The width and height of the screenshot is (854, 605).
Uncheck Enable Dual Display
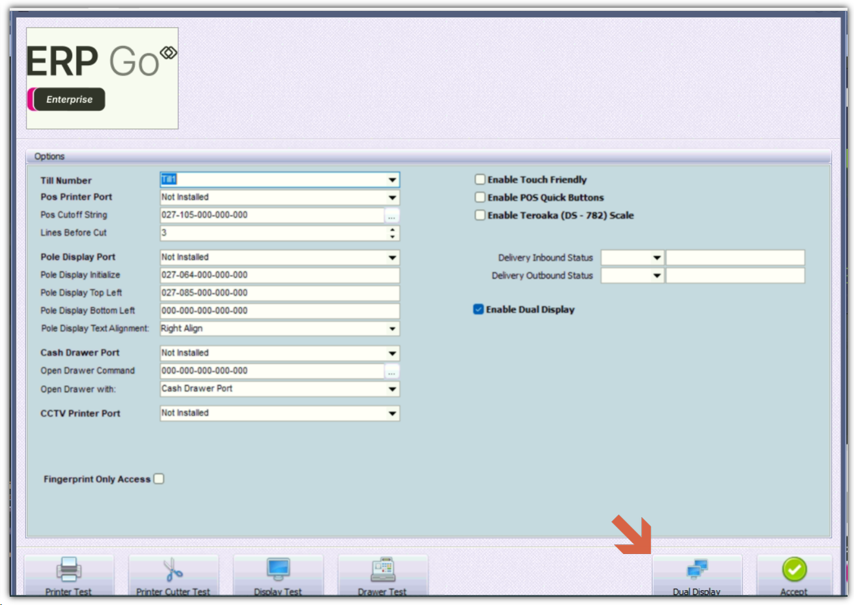click(479, 310)
